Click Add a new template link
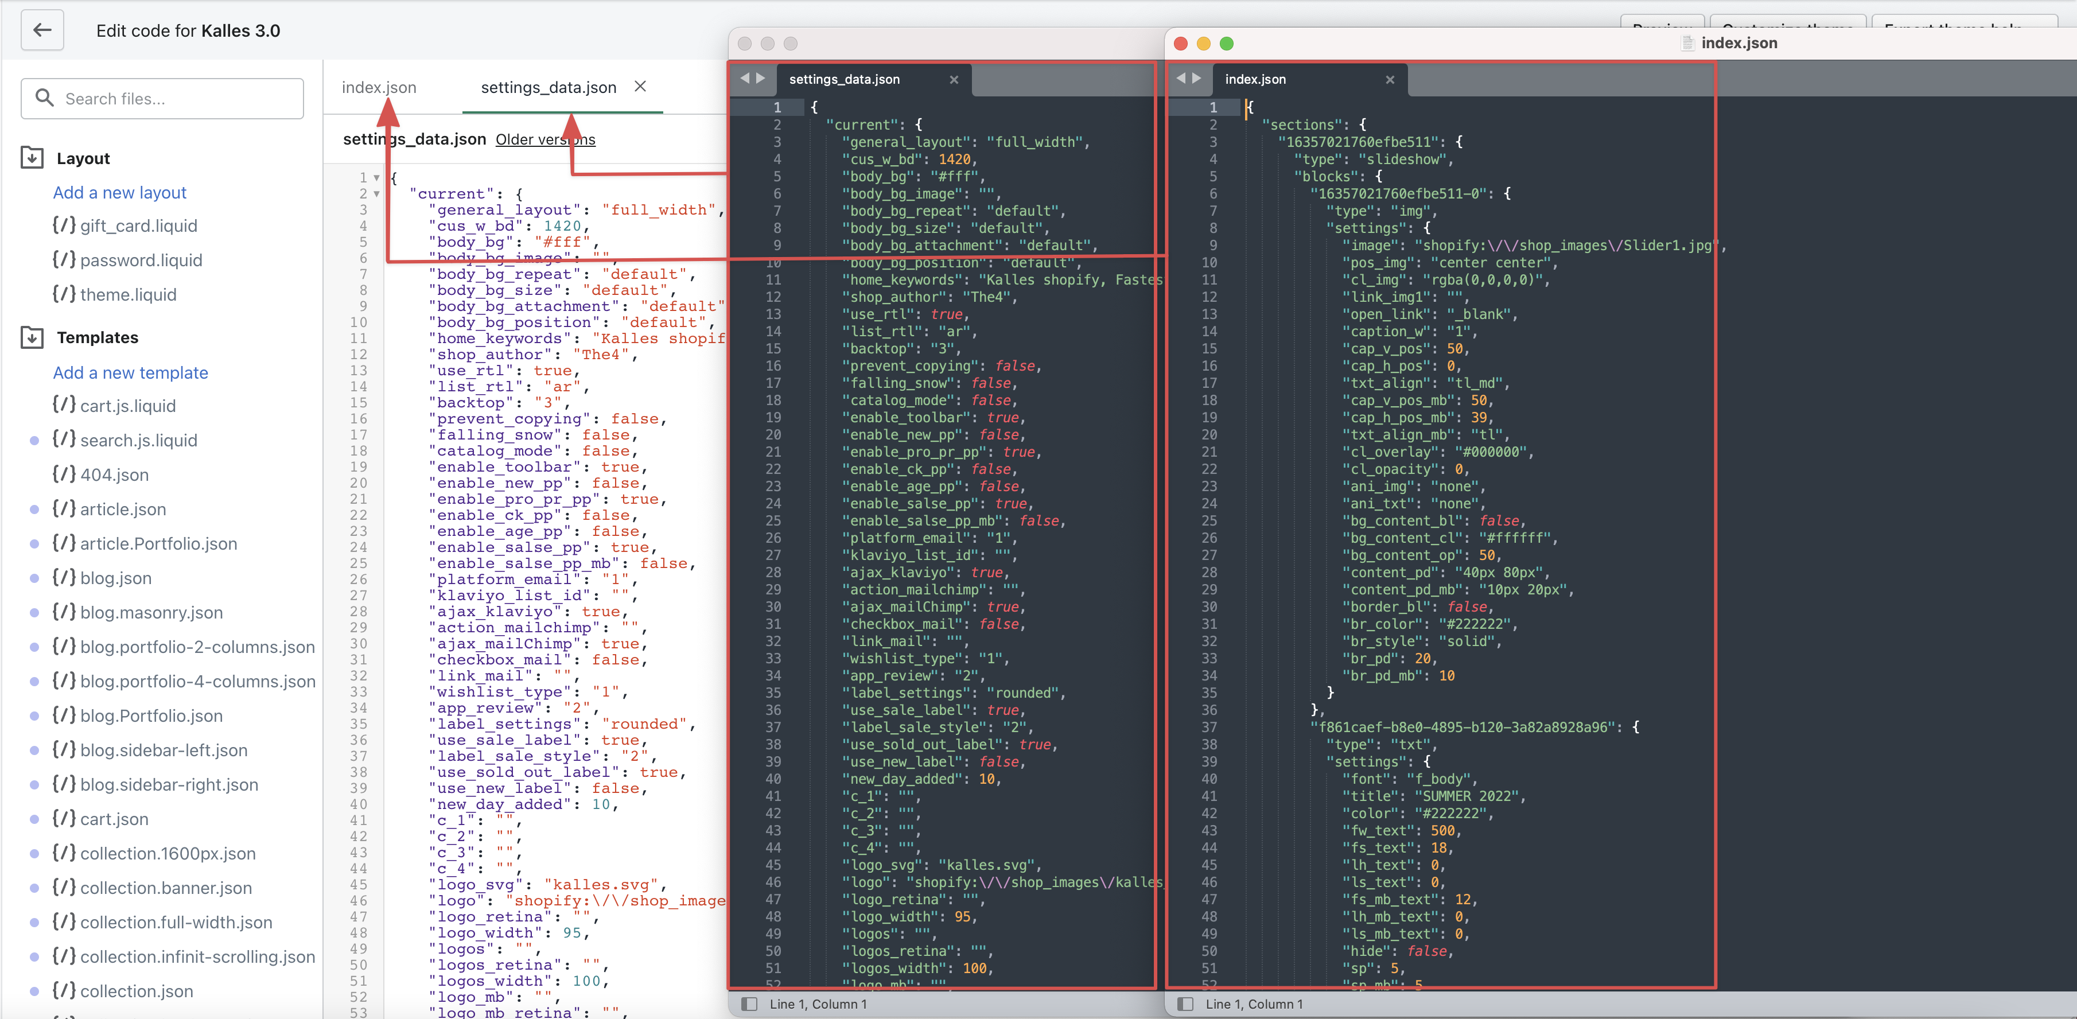Image resolution: width=2077 pixels, height=1019 pixels. 131,372
